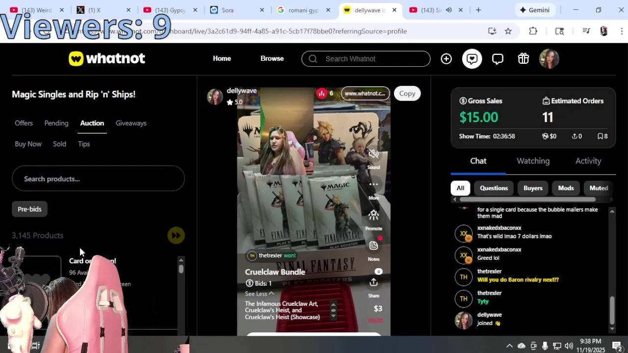The height and width of the screenshot is (353, 628).
Task: Filter chat by Muted
Action: pyautogui.click(x=599, y=188)
